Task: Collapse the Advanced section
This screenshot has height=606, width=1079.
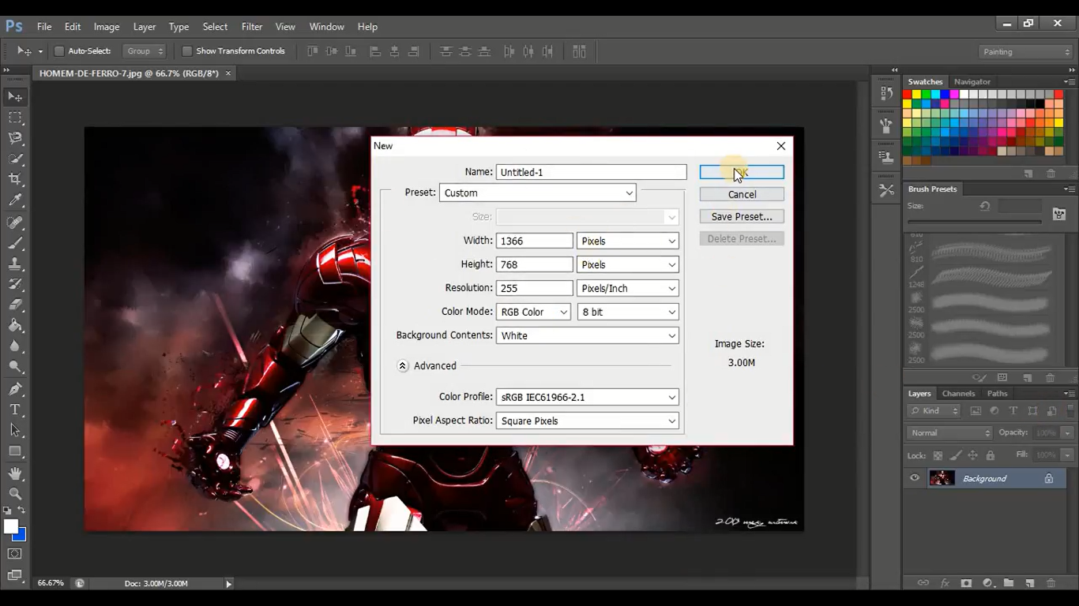Action: tap(403, 365)
